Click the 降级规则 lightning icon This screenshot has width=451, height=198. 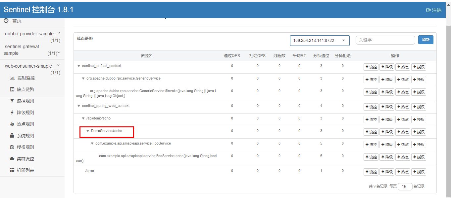tap(12, 113)
